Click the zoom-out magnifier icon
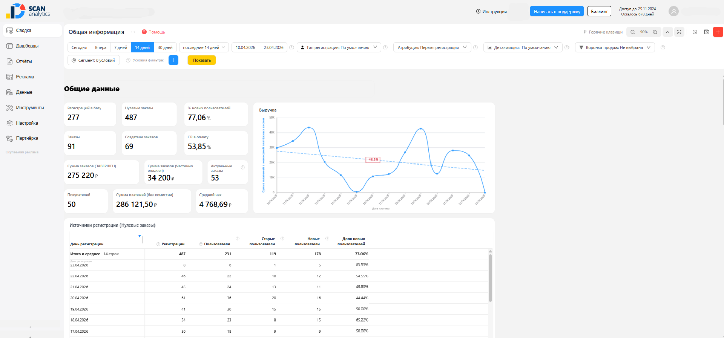The width and height of the screenshot is (724, 338). coord(632,32)
